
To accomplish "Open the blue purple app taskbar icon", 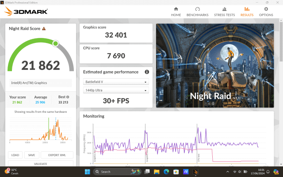I will click(186, 172).
